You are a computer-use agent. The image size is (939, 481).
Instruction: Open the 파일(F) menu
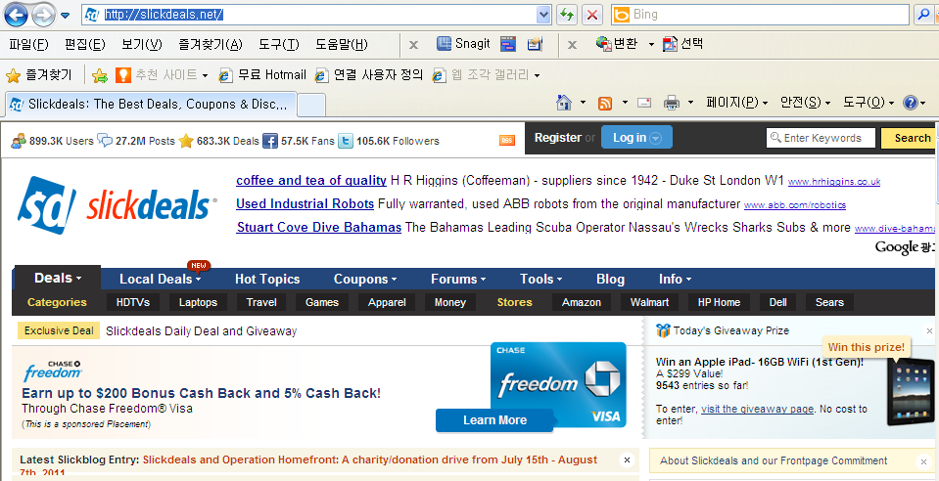(28, 44)
